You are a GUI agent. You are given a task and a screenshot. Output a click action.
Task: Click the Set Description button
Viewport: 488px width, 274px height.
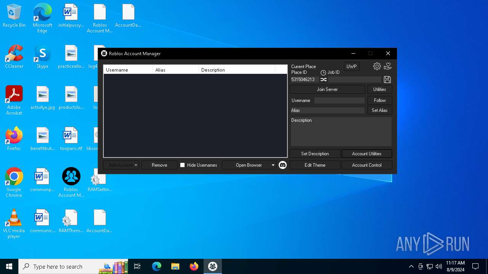[x=315, y=154]
